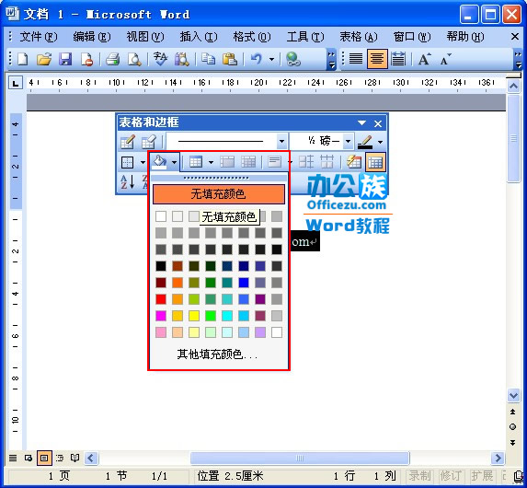
Task: Sort ascending with the A-Z arrow icon
Action: click(127, 181)
